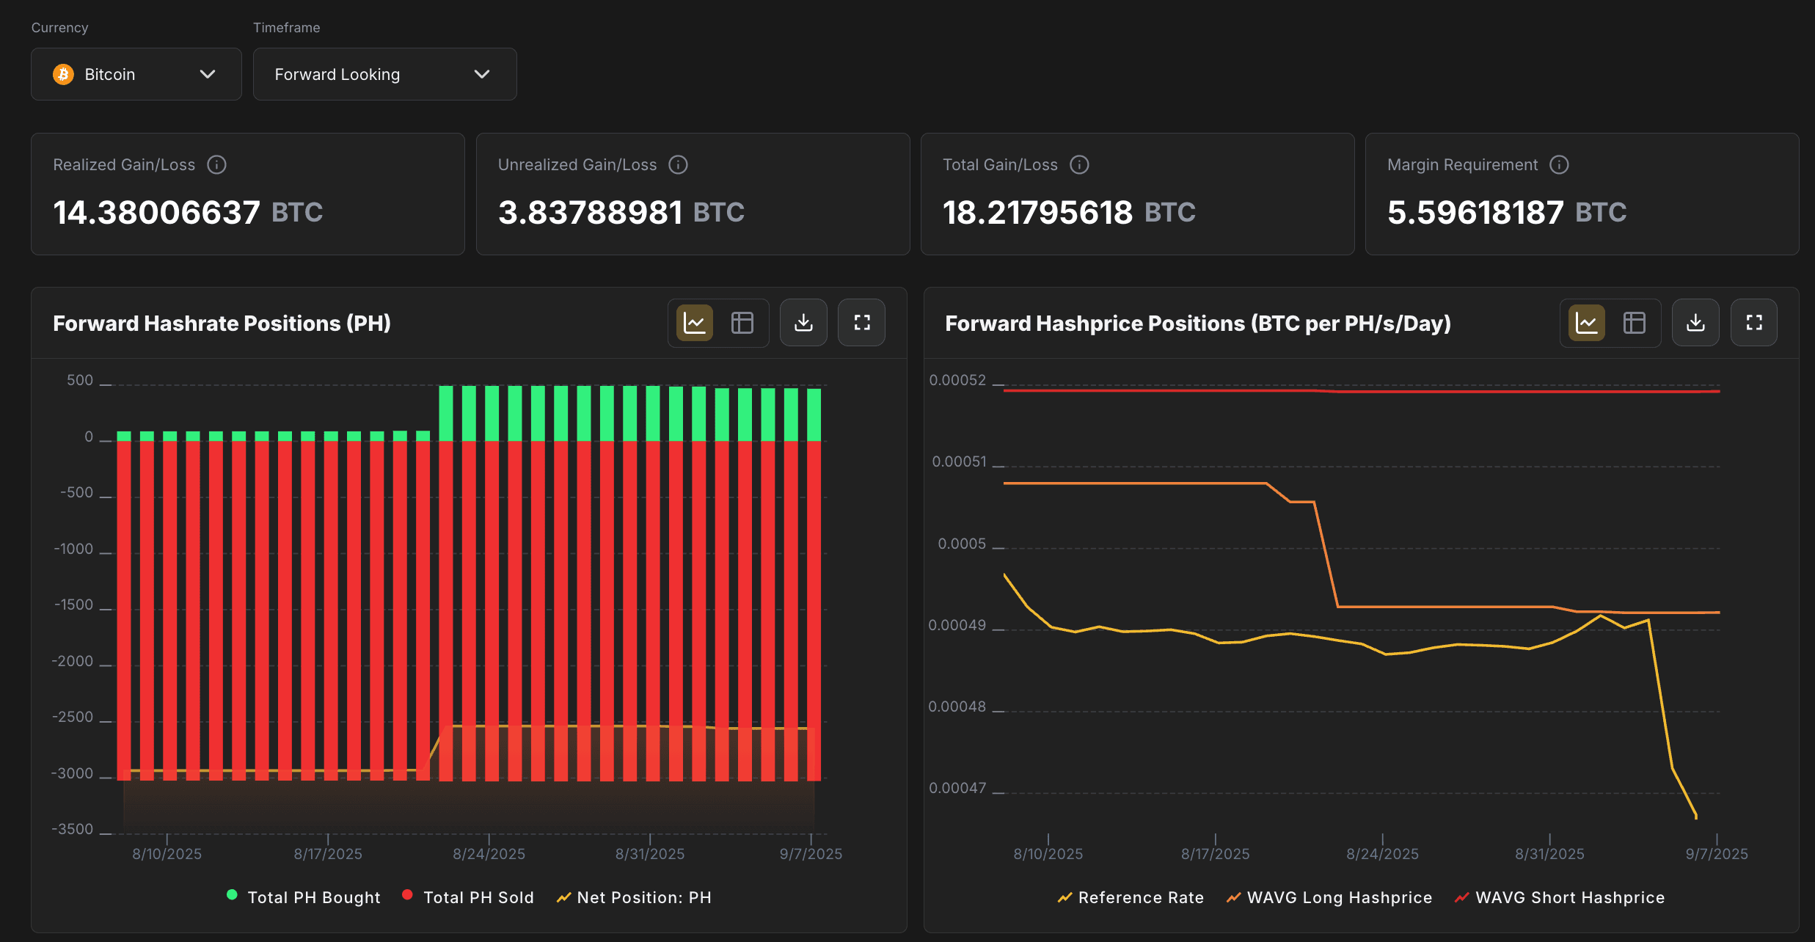Switch Forward Hashrate Positions to table view
Screen dimensions: 1815x942
tap(742, 322)
